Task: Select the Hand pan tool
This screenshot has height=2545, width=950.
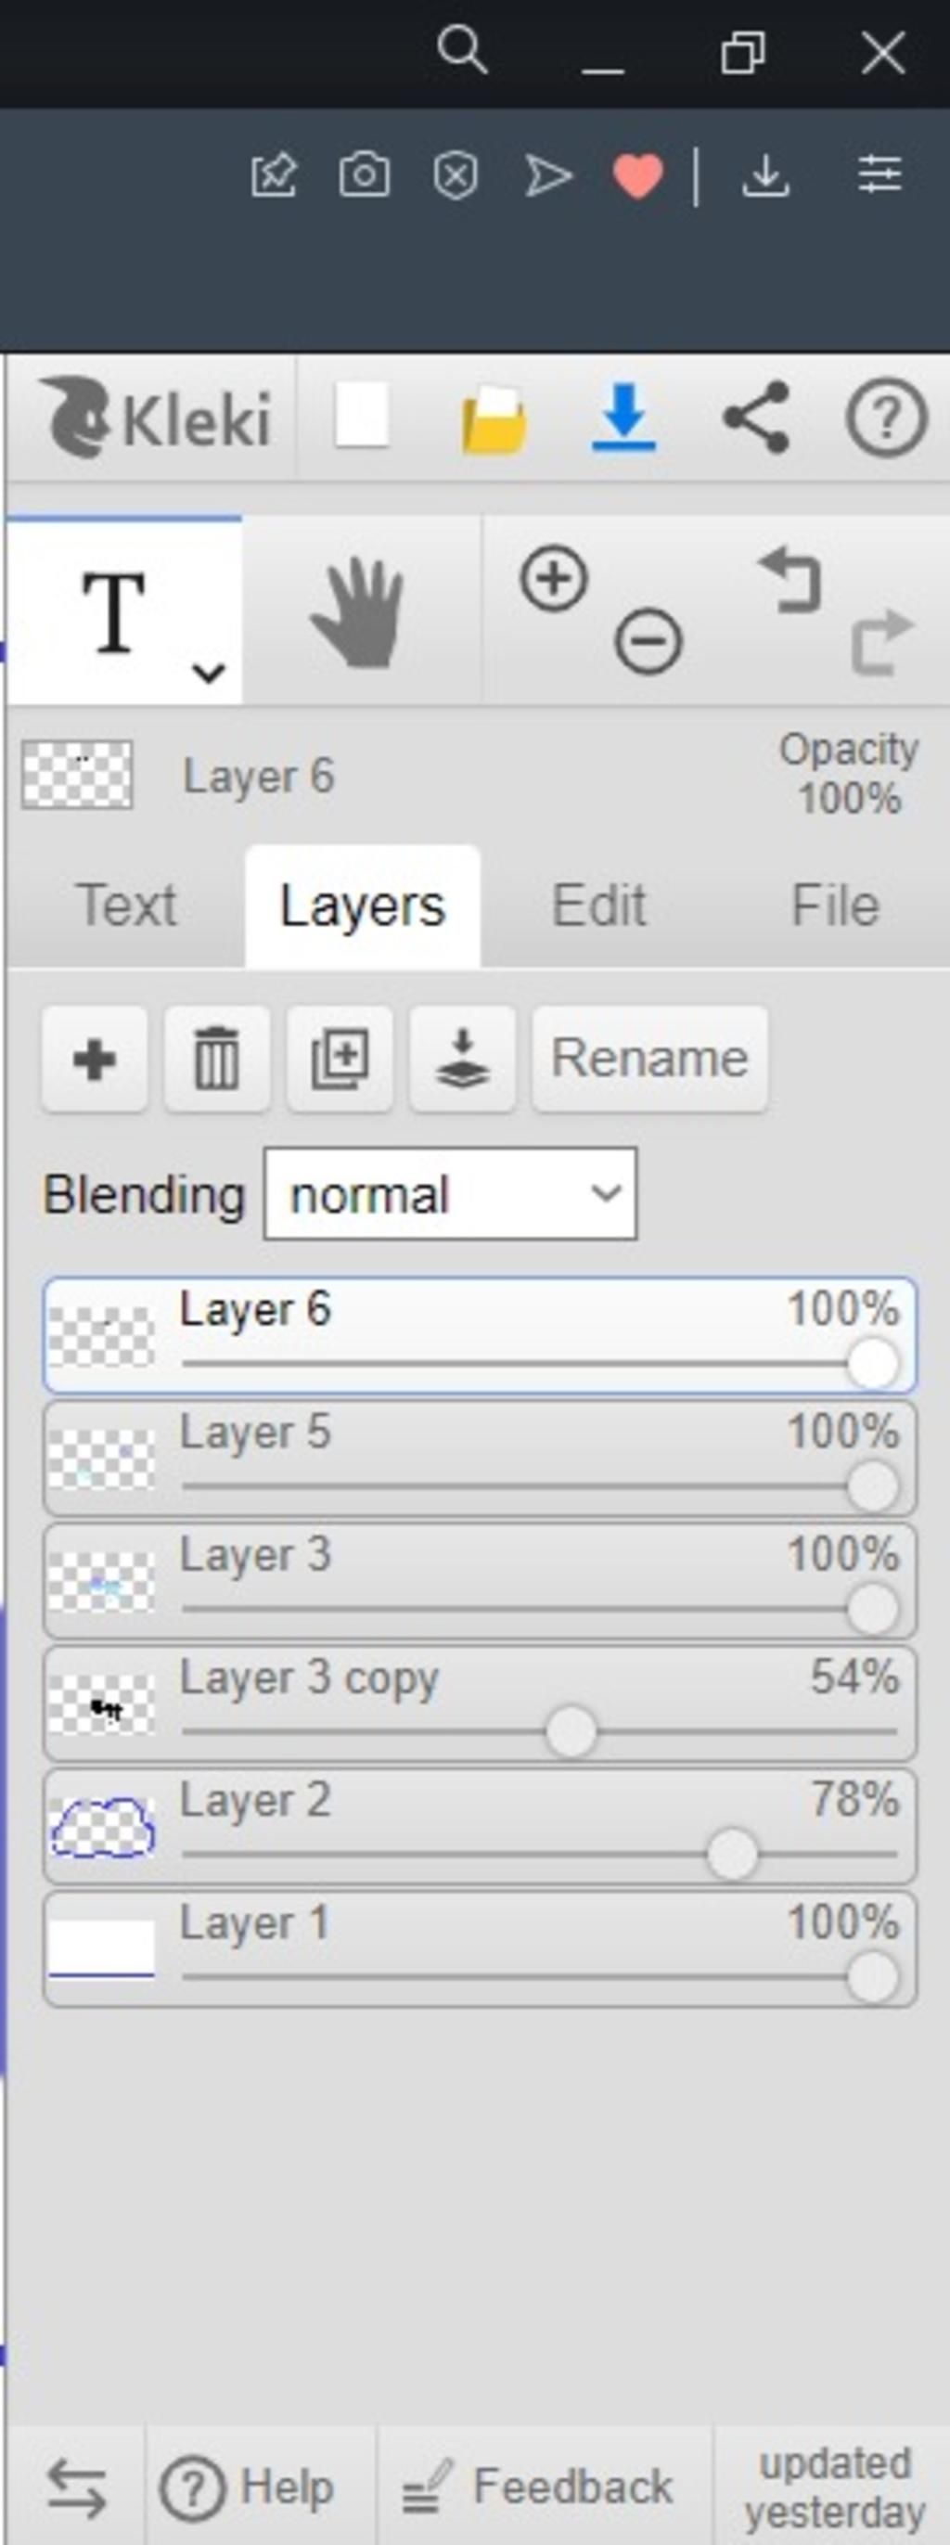Action: pos(359,612)
